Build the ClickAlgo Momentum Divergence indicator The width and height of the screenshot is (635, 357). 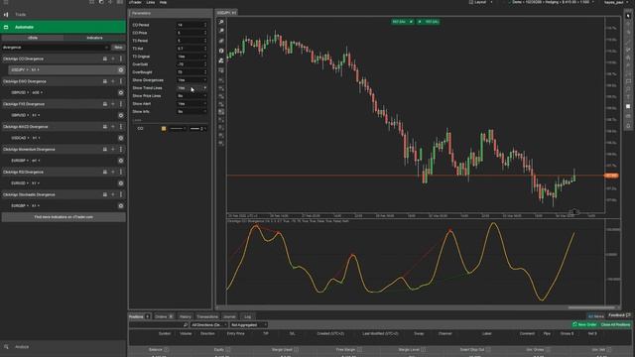tap(105, 150)
